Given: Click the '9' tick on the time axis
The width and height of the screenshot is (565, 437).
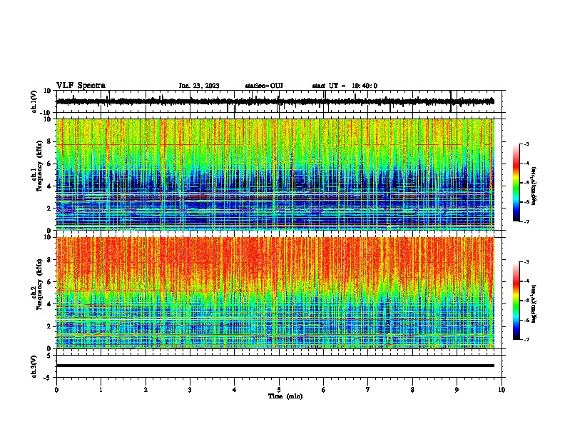Looking at the screenshot, I should 457,390.
